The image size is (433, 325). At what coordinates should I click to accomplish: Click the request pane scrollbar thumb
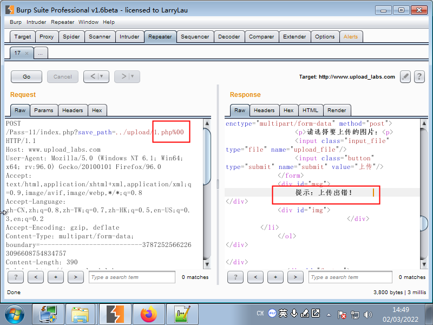coord(207,156)
